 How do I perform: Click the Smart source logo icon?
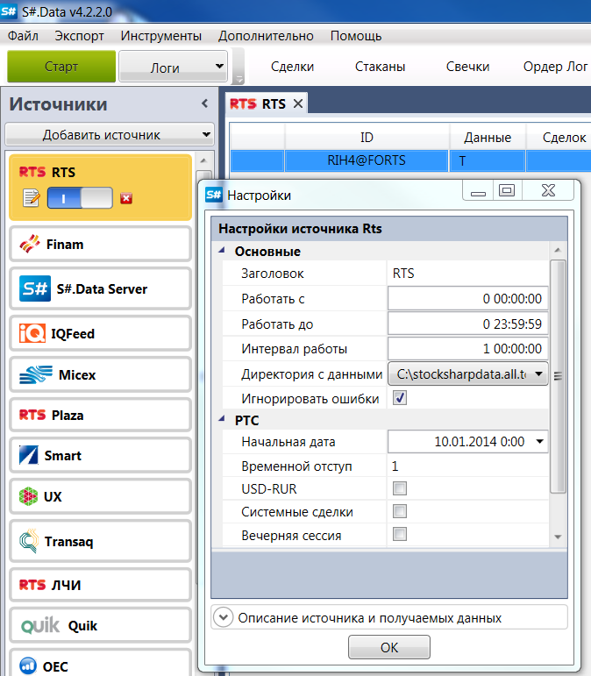[x=29, y=455]
